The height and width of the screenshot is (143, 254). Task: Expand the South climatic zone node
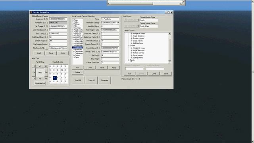click(129, 60)
